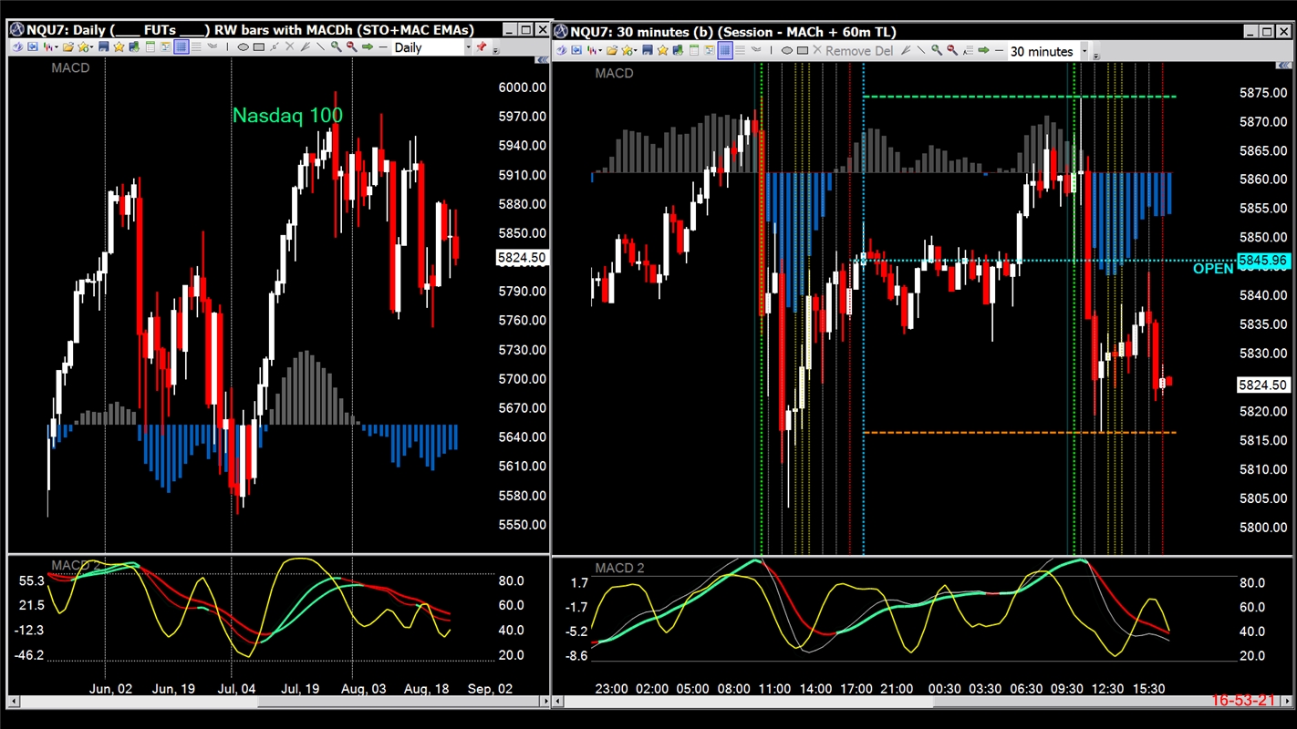Select the ellipse drawing tool in Daily chart toolbar
The image size is (1297, 729).
click(243, 47)
